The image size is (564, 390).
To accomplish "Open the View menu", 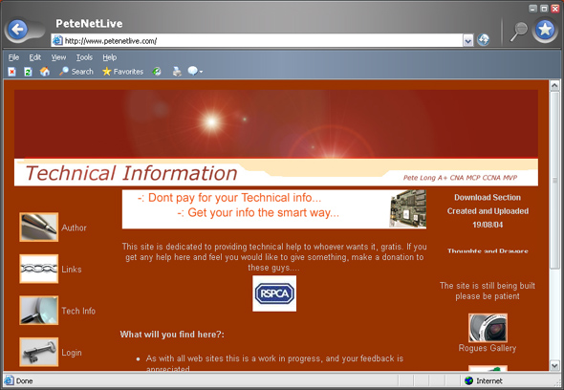I will pyautogui.click(x=58, y=57).
